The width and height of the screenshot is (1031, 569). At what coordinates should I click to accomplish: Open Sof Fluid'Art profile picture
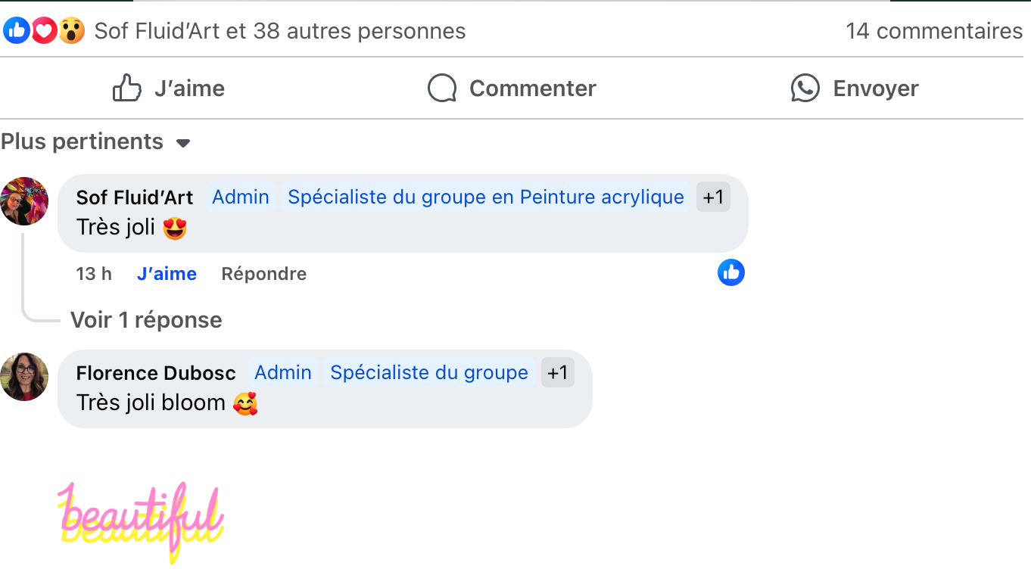click(x=24, y=201)
